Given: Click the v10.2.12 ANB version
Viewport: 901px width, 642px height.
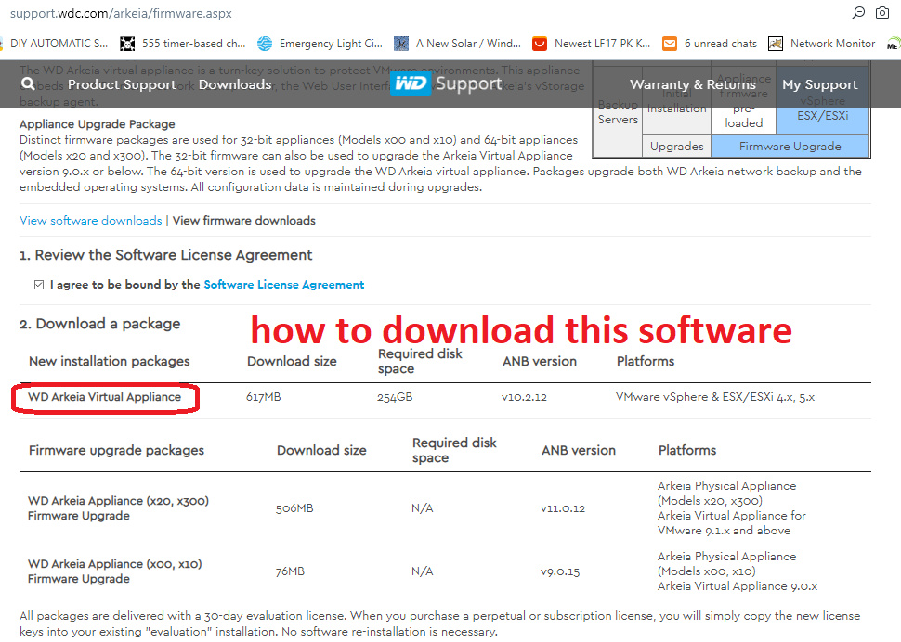Looking at the screenshot, I should tap(524, 397).
